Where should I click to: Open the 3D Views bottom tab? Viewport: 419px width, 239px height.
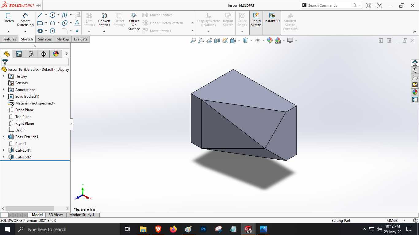point(56,215)
